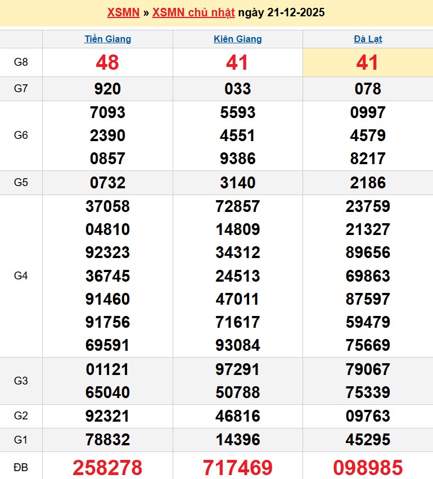
Task: Click Tiền Giang G7 number 920
Action: tap(107, 89)
